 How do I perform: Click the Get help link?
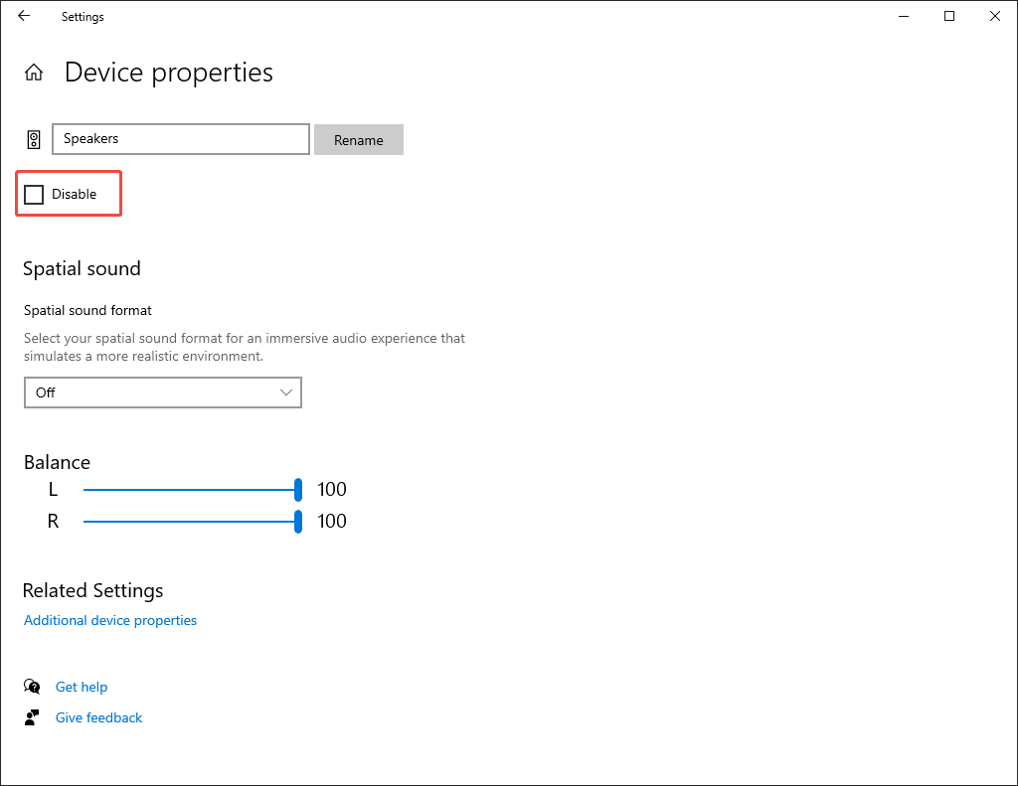82,686
